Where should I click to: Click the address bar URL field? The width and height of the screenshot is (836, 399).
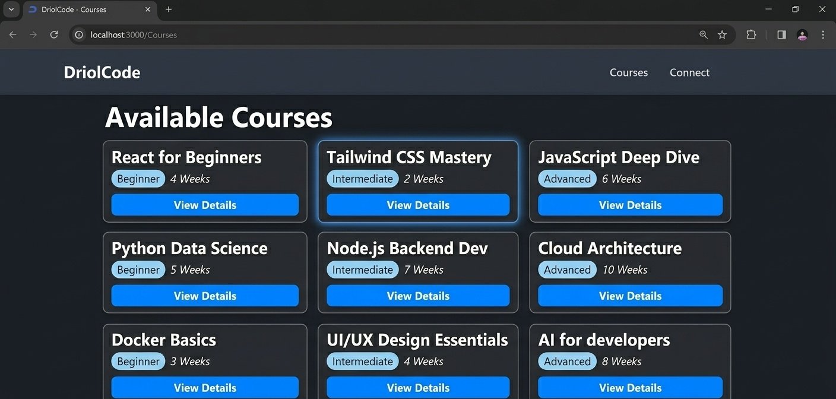356,35
